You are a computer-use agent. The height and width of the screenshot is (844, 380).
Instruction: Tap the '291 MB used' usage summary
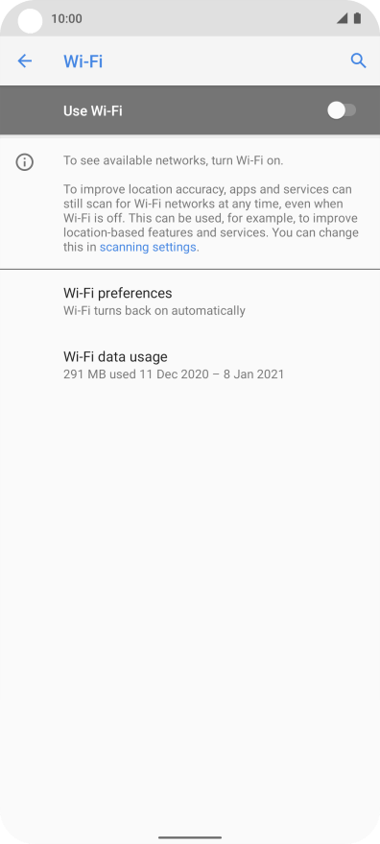click(174, 374)
